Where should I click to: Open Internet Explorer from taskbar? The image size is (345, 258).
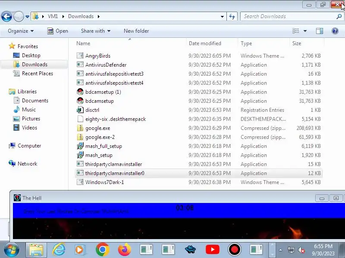pos(59,250)
